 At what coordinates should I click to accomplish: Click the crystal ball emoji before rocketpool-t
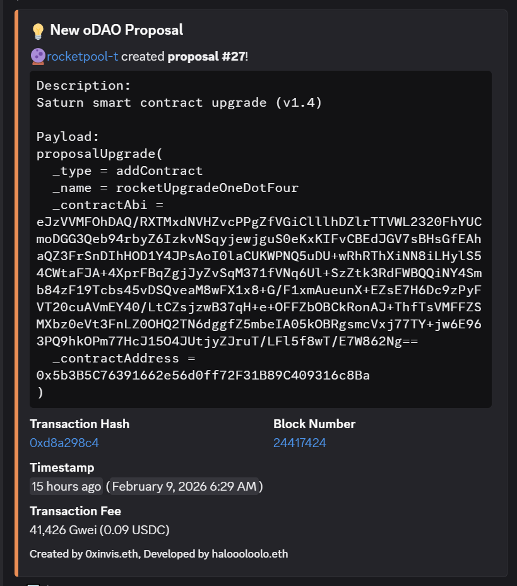37,57
